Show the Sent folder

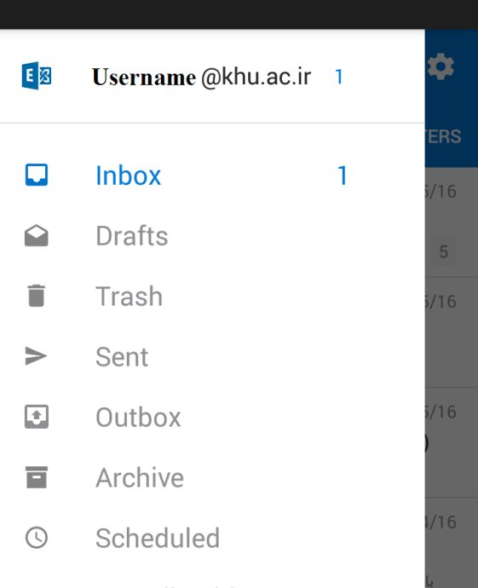click(x=212, y=356)
